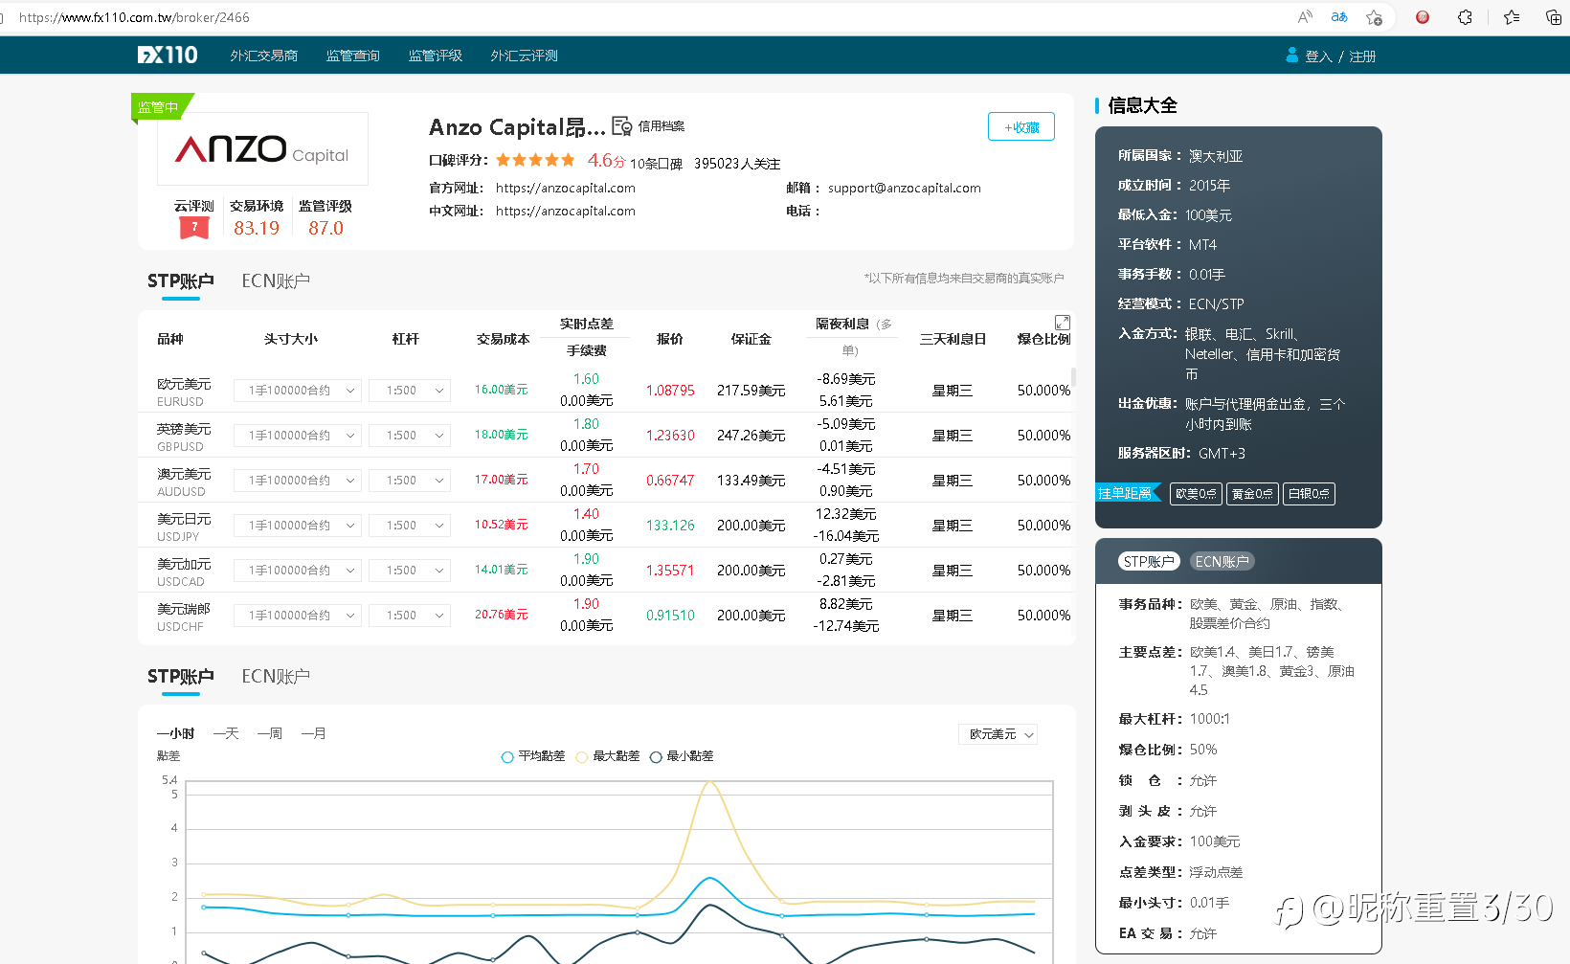Click the five-star rating display
Viewport: 1570px width, 964px height.
pyautogui.click(x=535, y=160)
